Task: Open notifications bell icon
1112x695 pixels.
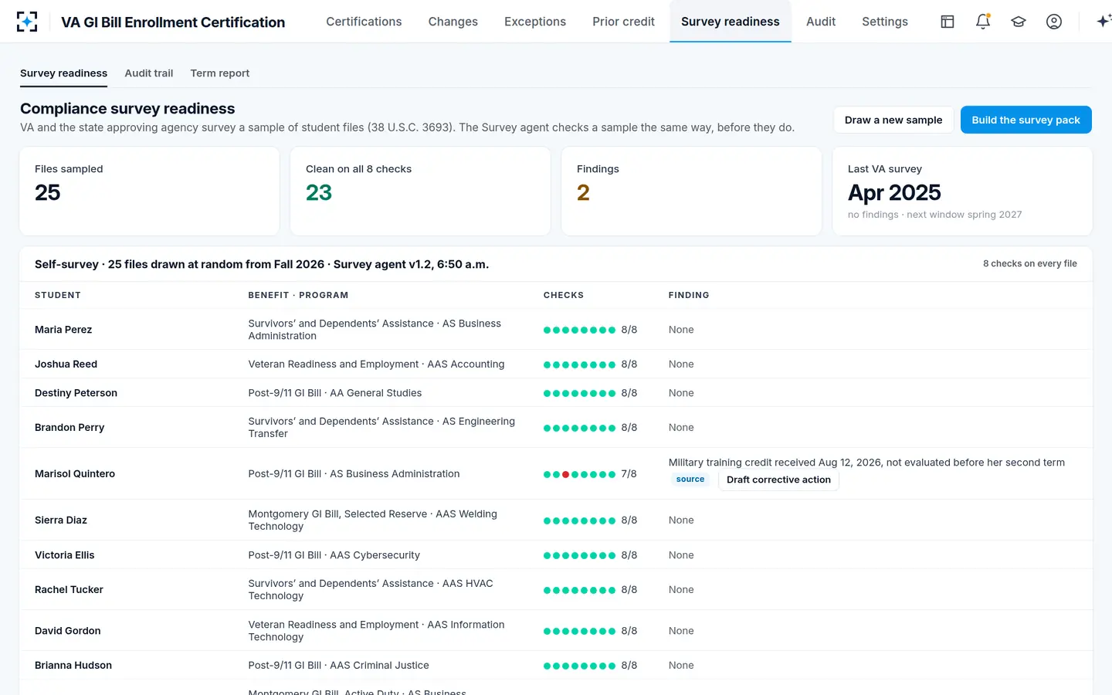Action: click(983, 22)
